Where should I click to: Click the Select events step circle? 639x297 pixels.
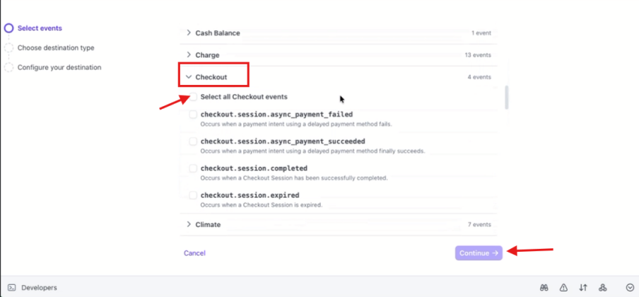[x=8, y=28]
